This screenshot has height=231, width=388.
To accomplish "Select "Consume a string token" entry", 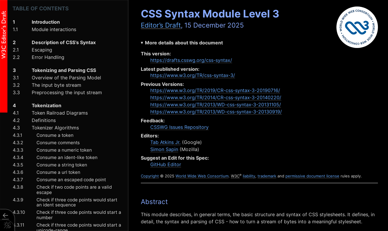I will click(x=61, y=165).
